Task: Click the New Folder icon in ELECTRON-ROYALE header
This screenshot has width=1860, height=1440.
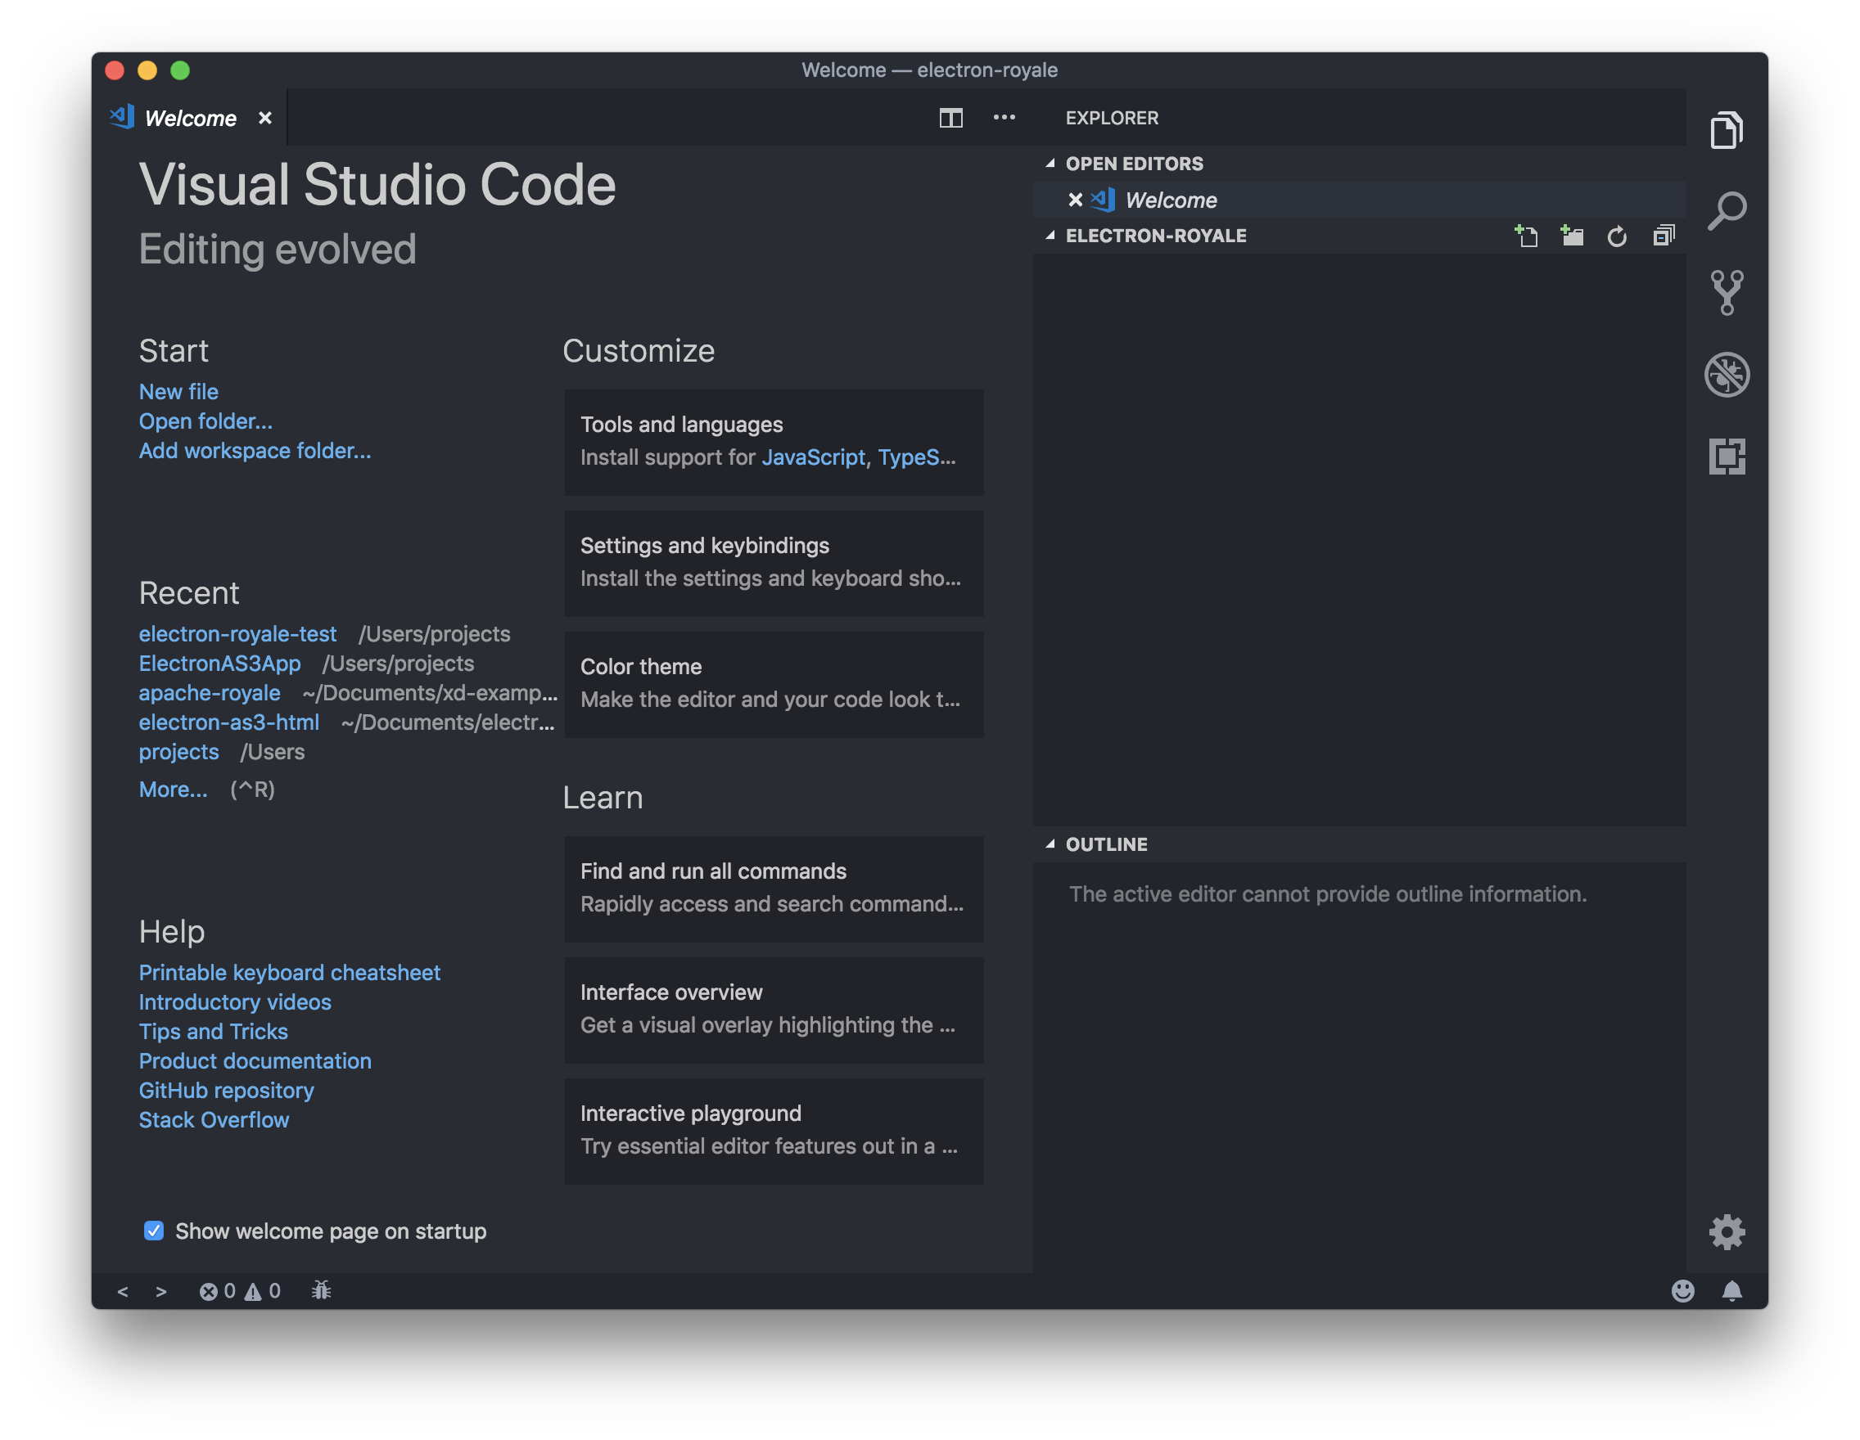Action: (x=1571, y=236)
